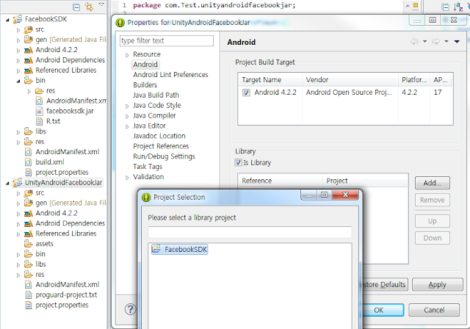The height and width of the screenshot is (329, 470).
Task: Select Javadoc Location page
Action: [x=159, y=136]
